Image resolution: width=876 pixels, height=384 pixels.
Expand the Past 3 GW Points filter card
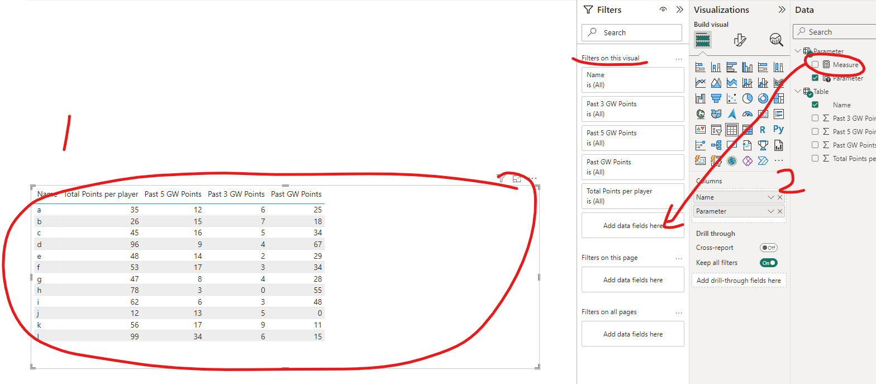[x=633, y=109]
